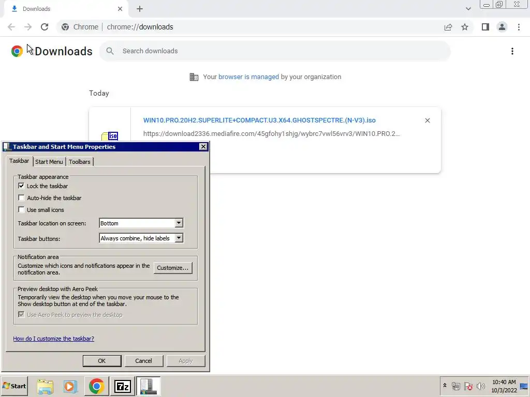Viewport: 530px width, 397px height.
Task: Close the Downloads tab
Action: pos(120,9)
